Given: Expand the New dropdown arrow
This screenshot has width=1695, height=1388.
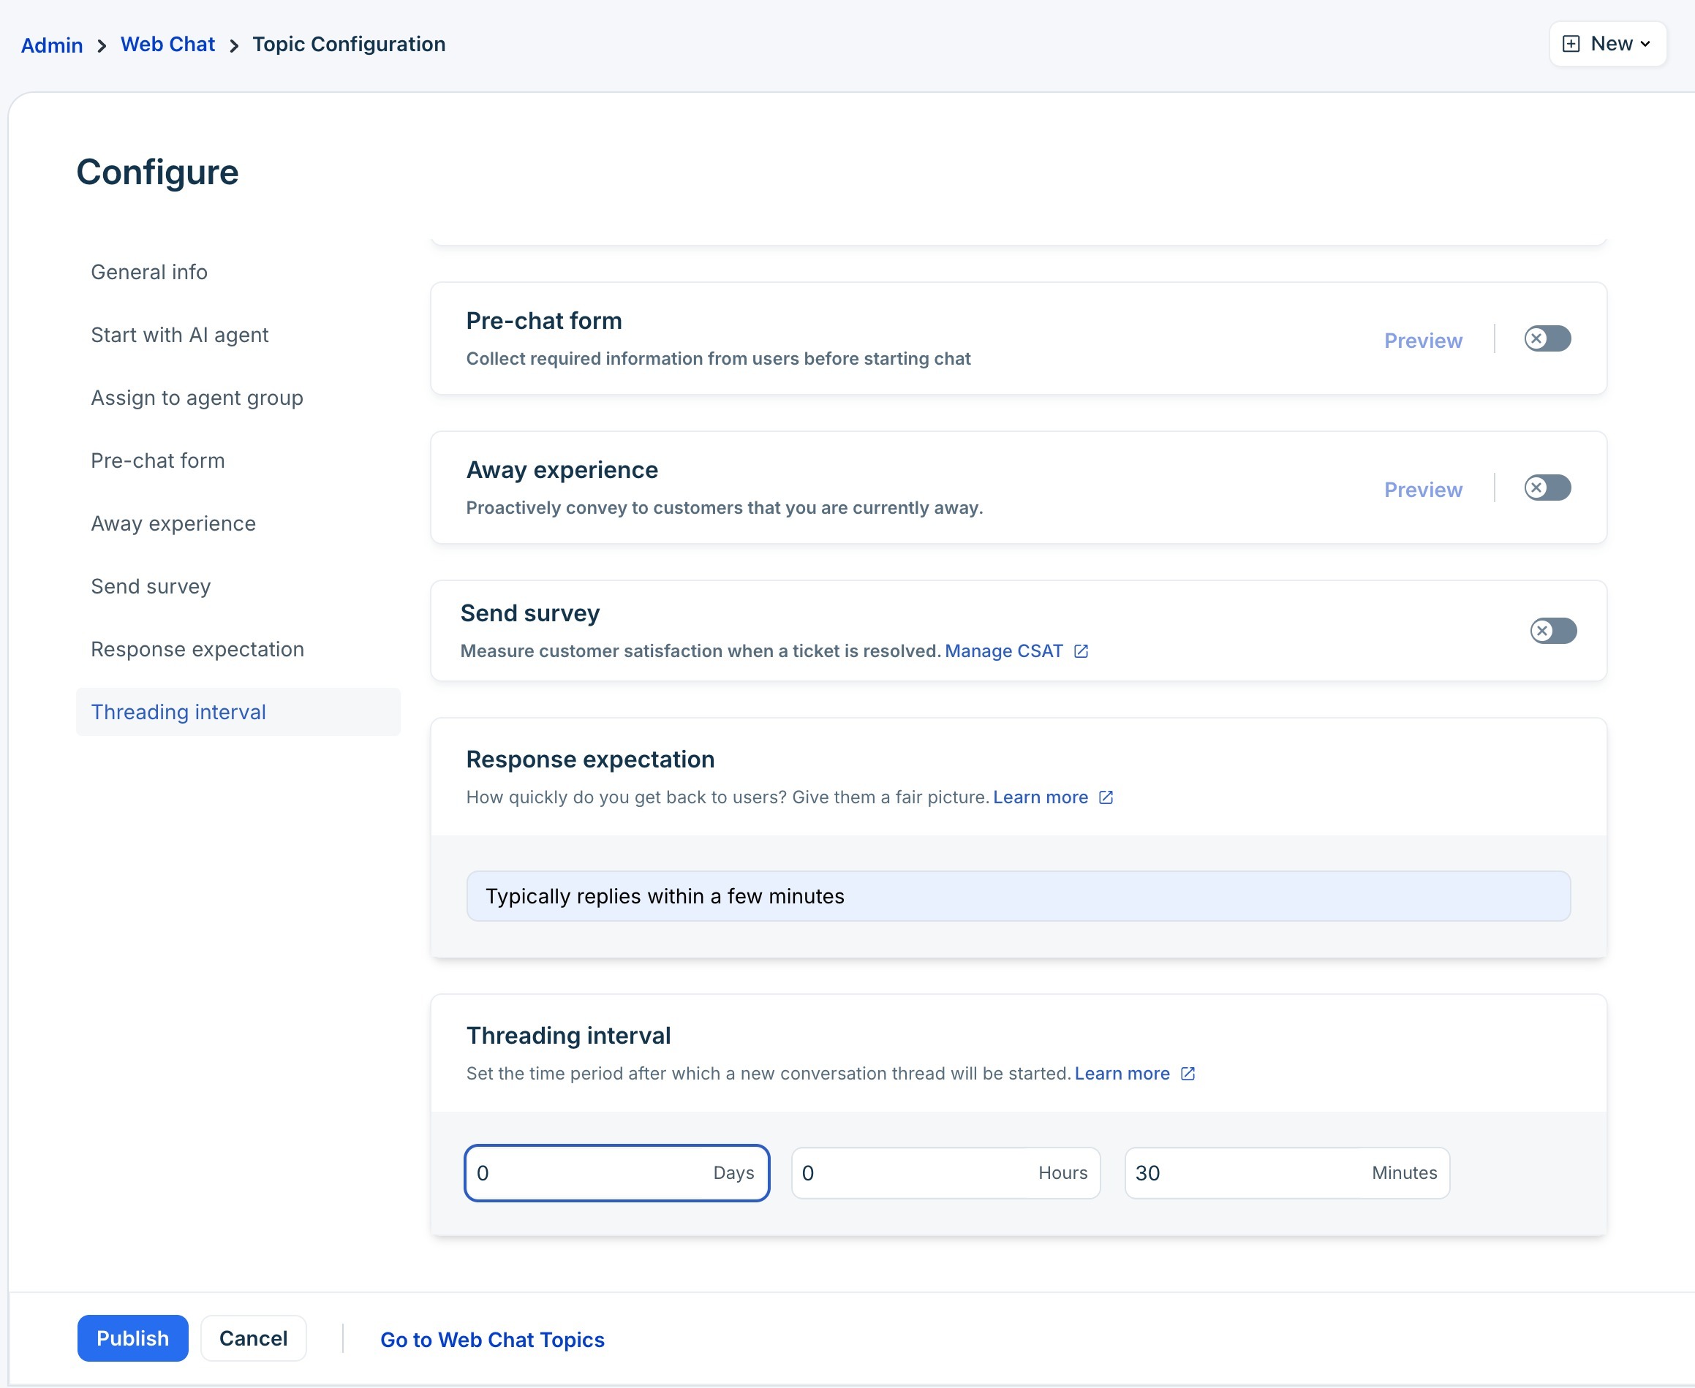Looking at the screenshot, I should (x=1645, y=44).
